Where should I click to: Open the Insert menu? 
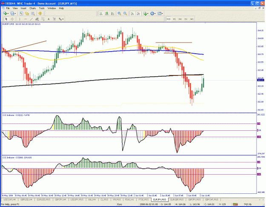23,8
